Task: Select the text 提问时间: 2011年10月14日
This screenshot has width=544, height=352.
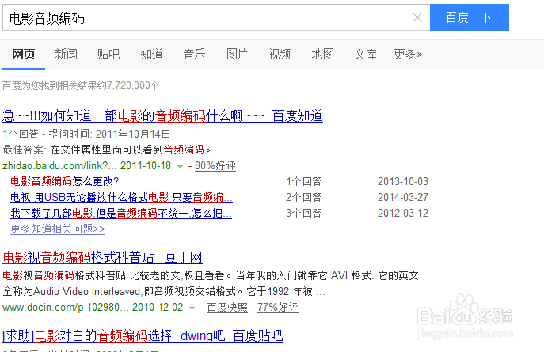Action: pos(109,134)
